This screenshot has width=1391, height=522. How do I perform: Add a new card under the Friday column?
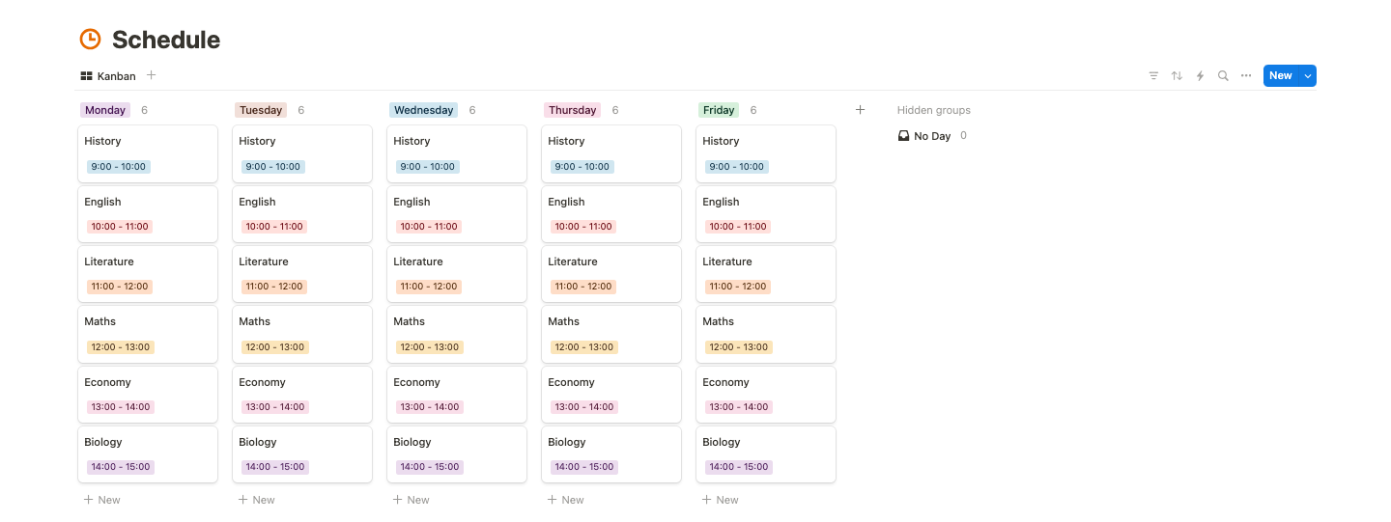[x=721, y=500]
